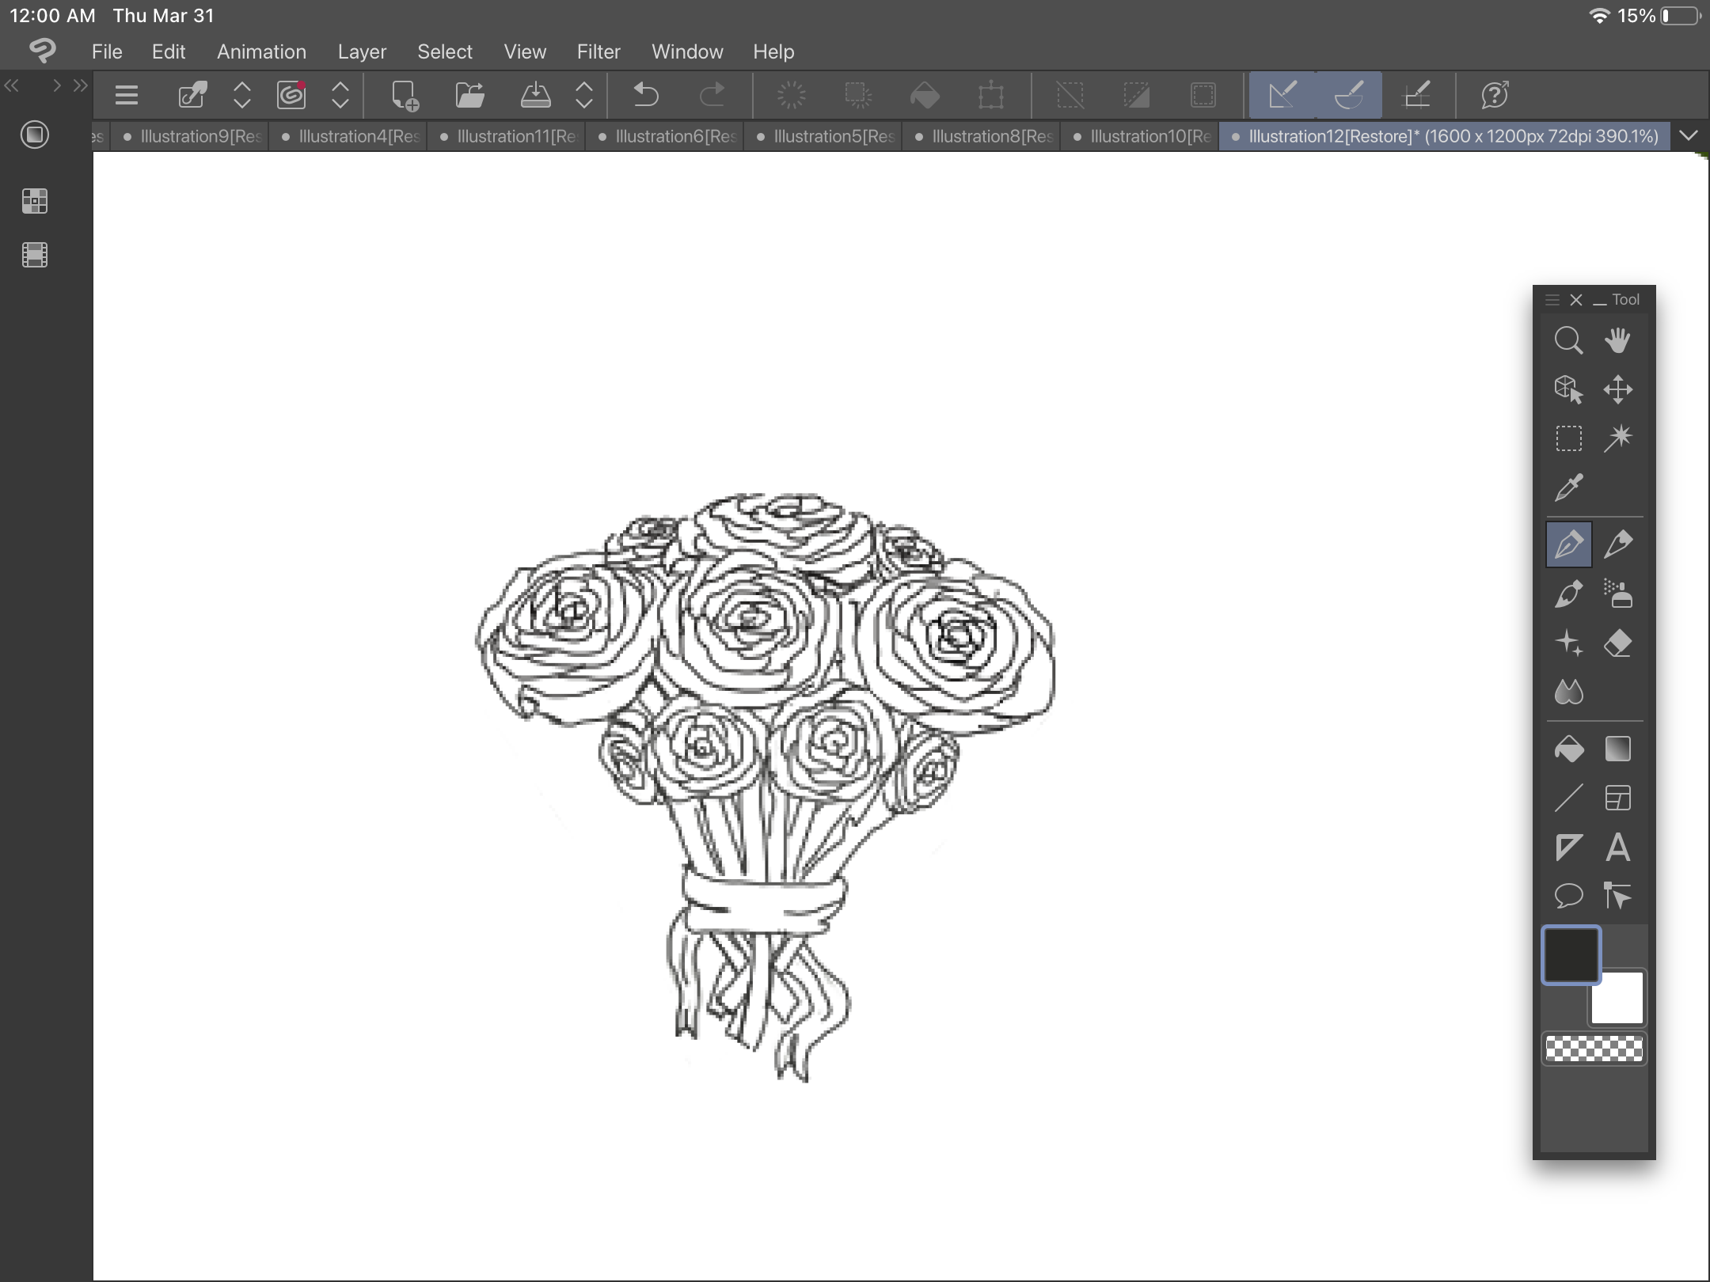The height and width of the screenshot is (1282, 1710).
Task: Toggle Snap to Grid
Action: [1416, 96]
